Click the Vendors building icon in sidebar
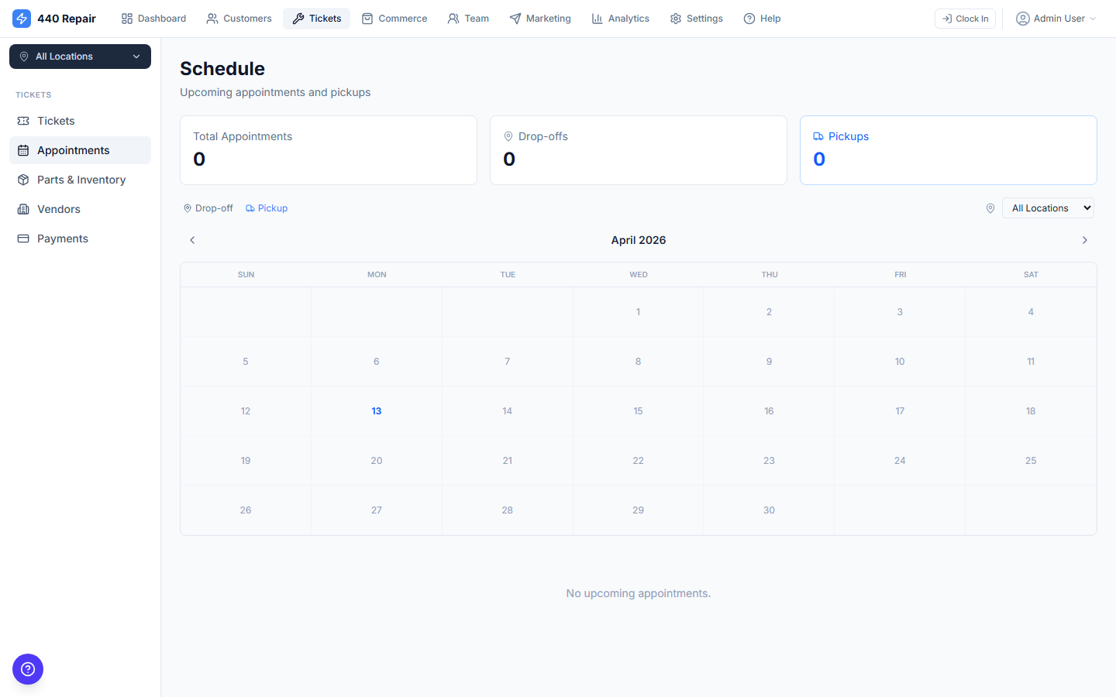 tap(24, 208)
